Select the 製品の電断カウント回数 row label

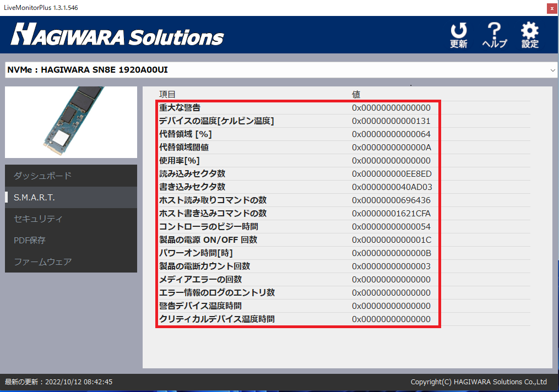pyautogui.click(x=205, y=266)
